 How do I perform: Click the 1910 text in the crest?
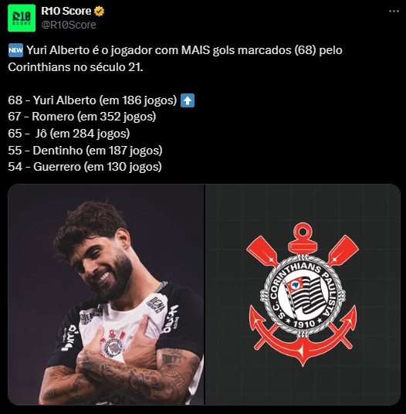[303, 324]
